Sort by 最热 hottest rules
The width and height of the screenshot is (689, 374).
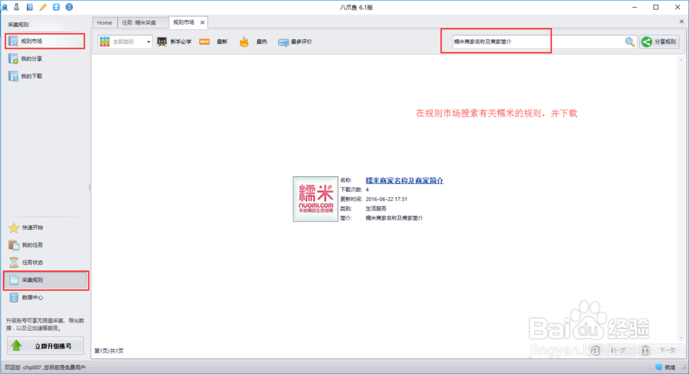pos(253,42)
